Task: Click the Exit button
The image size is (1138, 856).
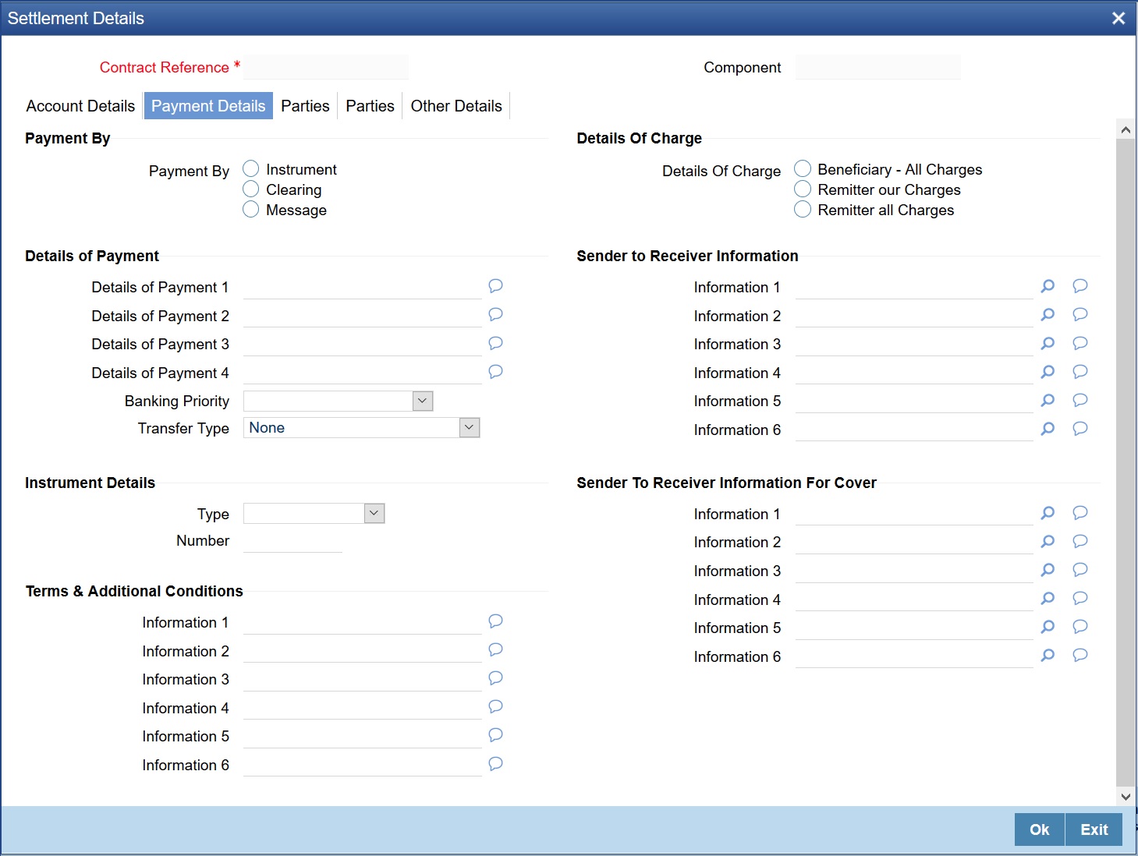Action: pos(1094,829)
